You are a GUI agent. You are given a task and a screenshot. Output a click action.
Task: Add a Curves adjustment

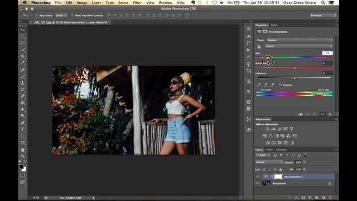click(x=279, y=129)
